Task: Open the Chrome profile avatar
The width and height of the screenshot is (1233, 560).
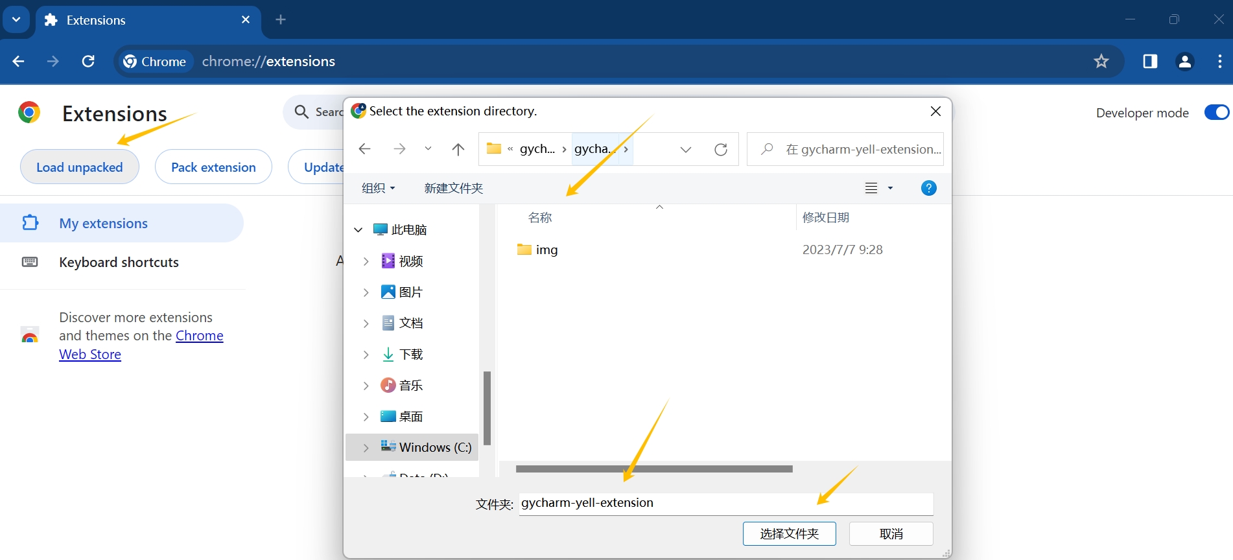Action: [x=1185, y=62]
